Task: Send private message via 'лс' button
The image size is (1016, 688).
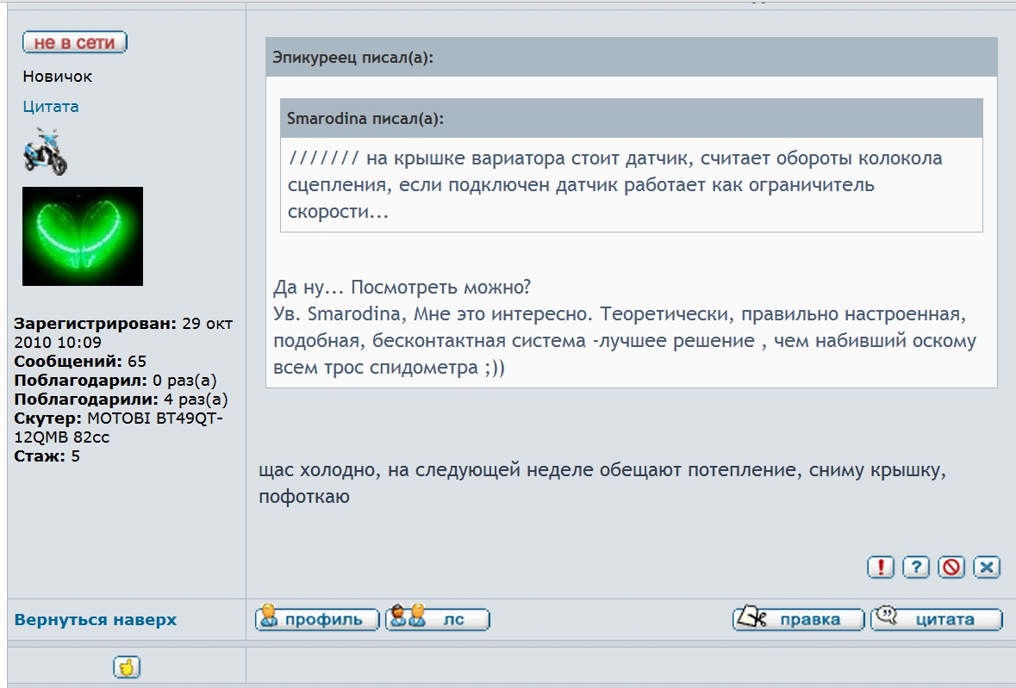Action: (438, 619)
